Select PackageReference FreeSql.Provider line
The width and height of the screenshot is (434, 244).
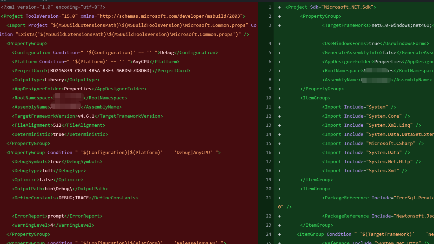point(378,198)
